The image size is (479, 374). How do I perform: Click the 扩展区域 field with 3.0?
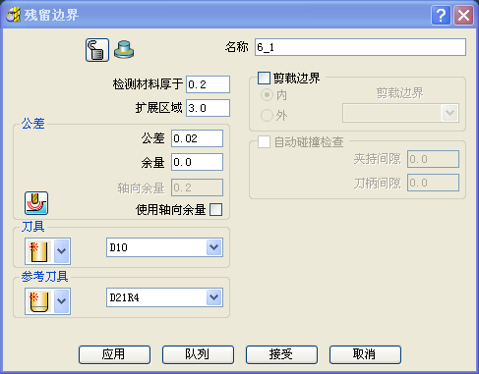(208, 108)
